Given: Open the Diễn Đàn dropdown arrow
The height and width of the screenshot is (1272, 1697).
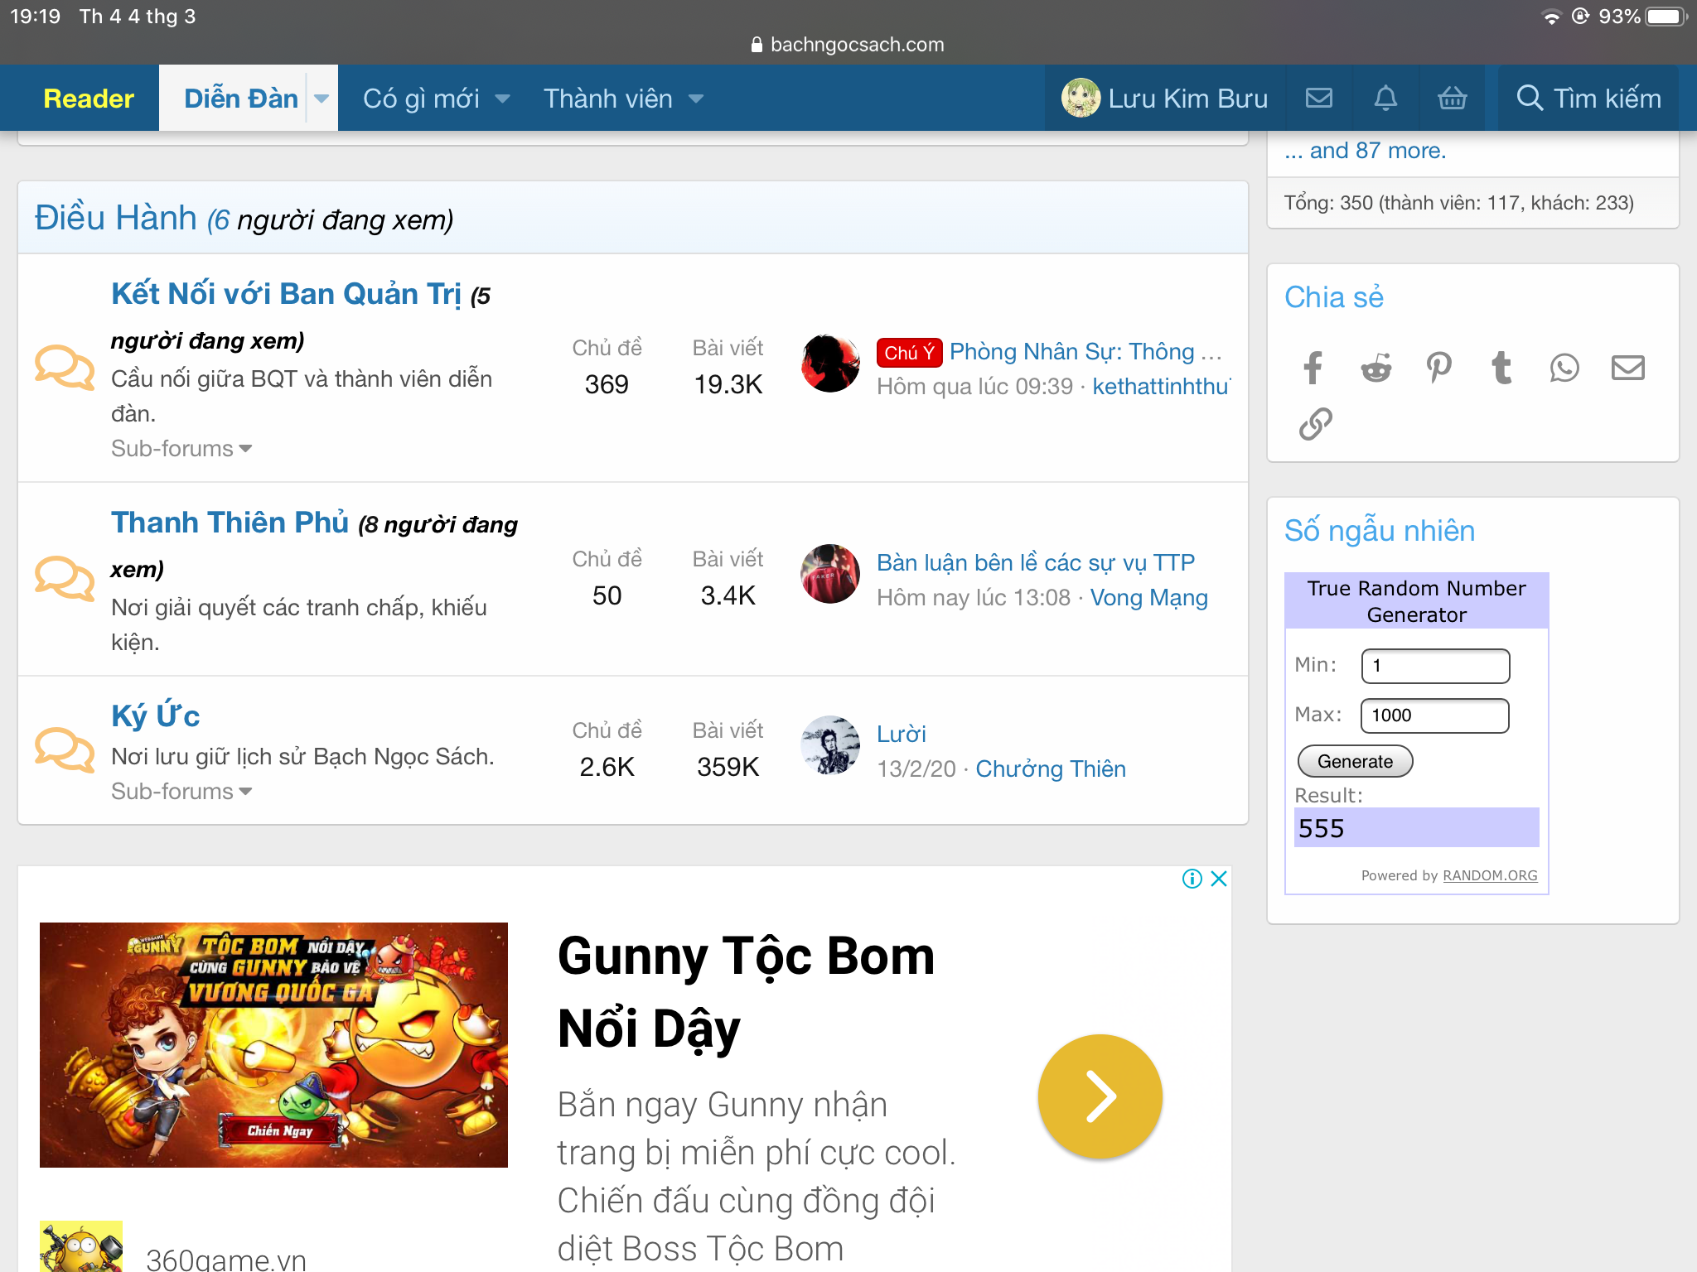Looking at the screenshot, I should [322, 99].
